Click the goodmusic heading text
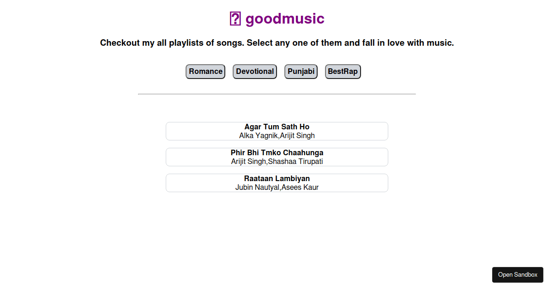 tap(284, 19)
